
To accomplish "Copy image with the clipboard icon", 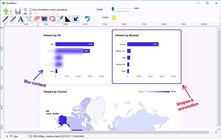I will point(25,9).
